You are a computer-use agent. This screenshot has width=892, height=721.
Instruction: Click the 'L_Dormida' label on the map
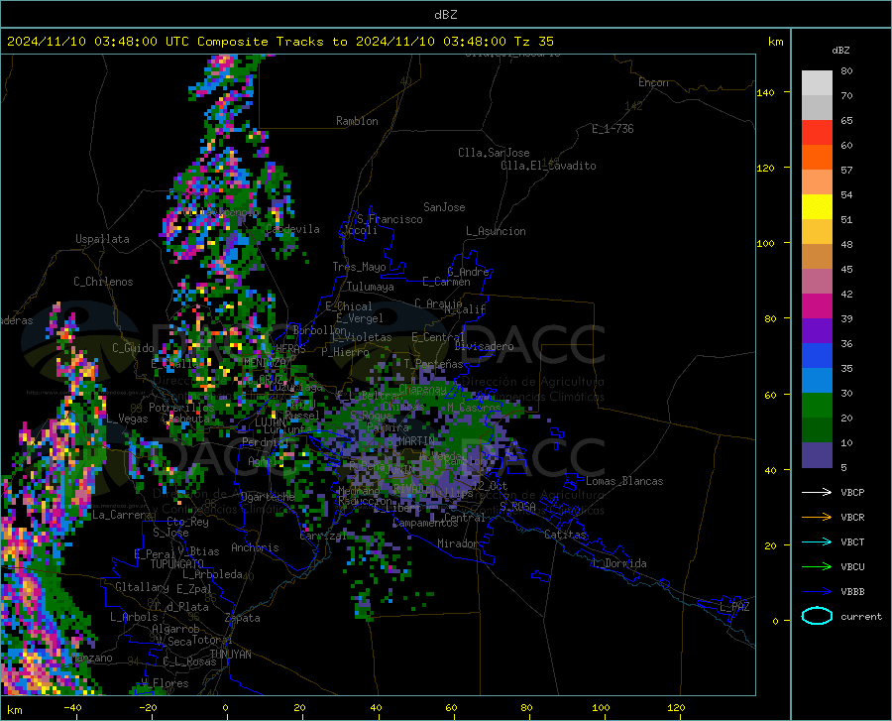pyautogui.click(x=618, y=563)
